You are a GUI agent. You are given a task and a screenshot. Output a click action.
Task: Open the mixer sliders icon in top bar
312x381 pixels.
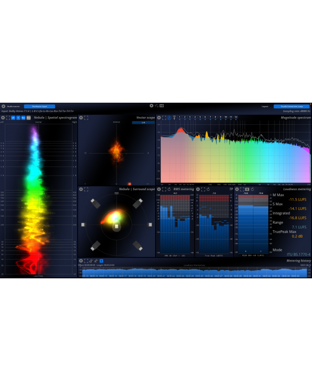(x=156, y=106)
